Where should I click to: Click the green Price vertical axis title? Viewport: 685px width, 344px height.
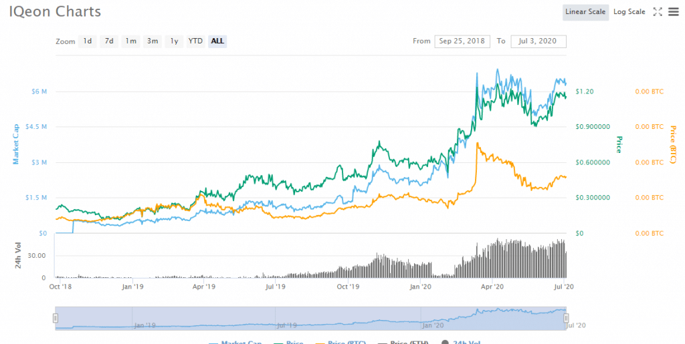click(x=619, y=144)
